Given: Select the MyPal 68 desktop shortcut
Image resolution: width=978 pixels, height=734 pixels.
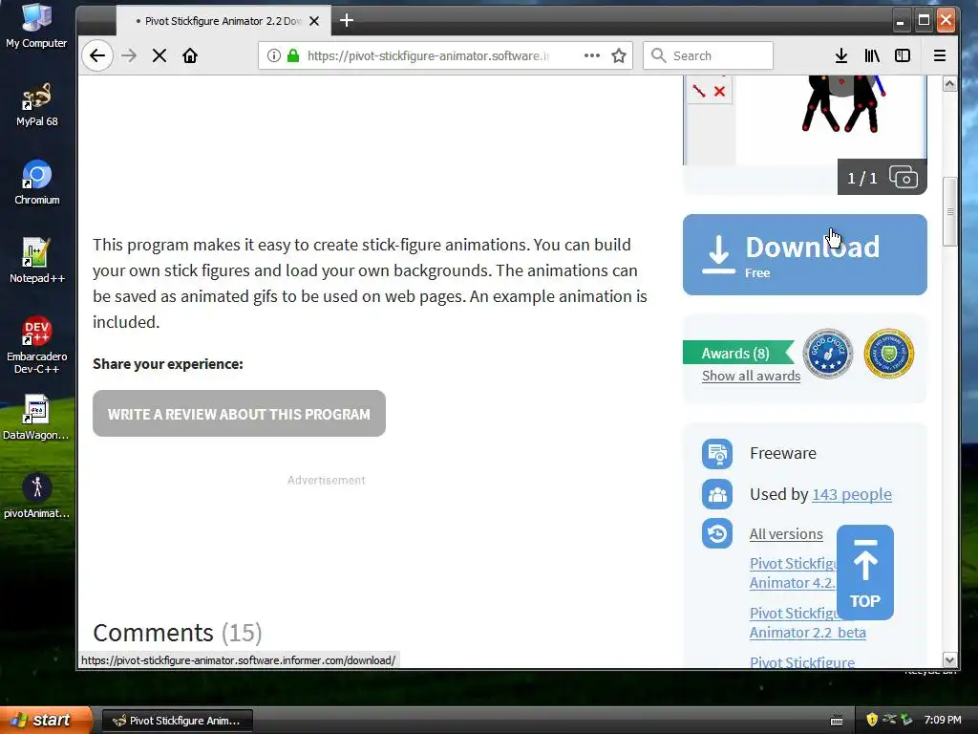Looking at the screenshot, I should click(x=37, y=105).
